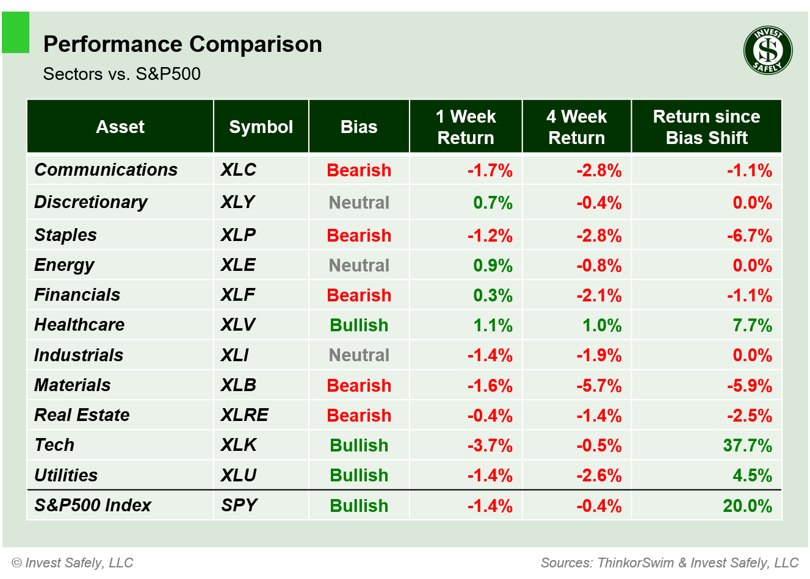Select the S&P500 Index row label

[x=93, y=505]
